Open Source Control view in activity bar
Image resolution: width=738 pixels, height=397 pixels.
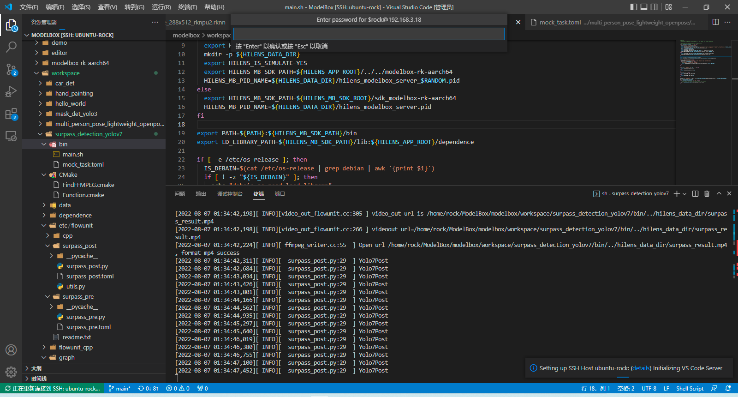click(11, 69)
